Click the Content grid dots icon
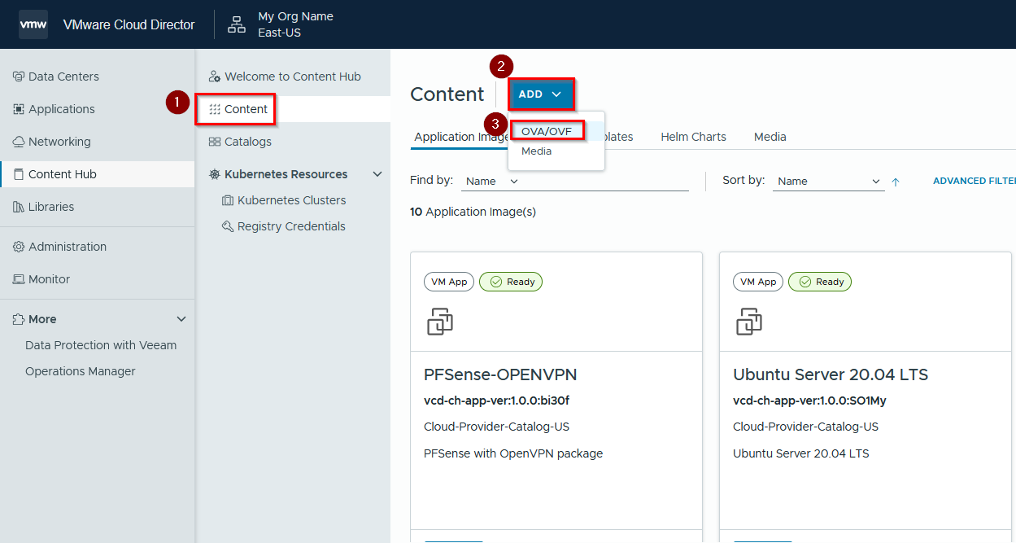Image resolution: width=1016 pixels, height=543 pixels. coord(215,109)
